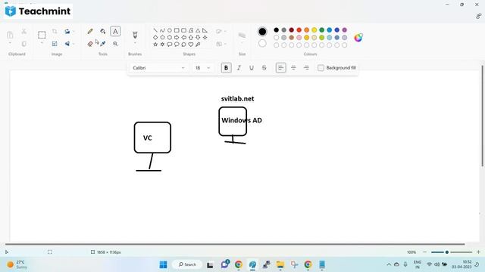The width and height of the screenshot is (485, 272).
Task: Choose the green colour swatch
Action: coord(321,30)
